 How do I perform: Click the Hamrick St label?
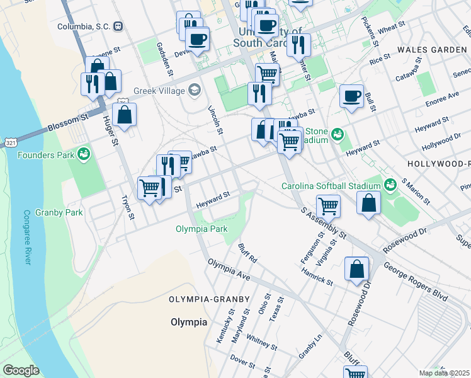click(317, 277)
